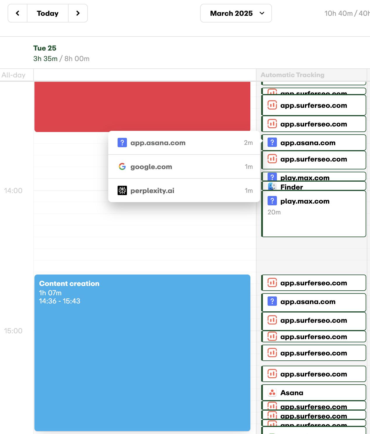Click the perplexity.ai icon in popup
370x434 pixels.
pyautogui.click(x=122, y=190)
